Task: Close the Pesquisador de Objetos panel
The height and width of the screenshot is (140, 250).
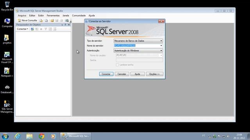Action: pyautogui.click(x=69, y=25)
